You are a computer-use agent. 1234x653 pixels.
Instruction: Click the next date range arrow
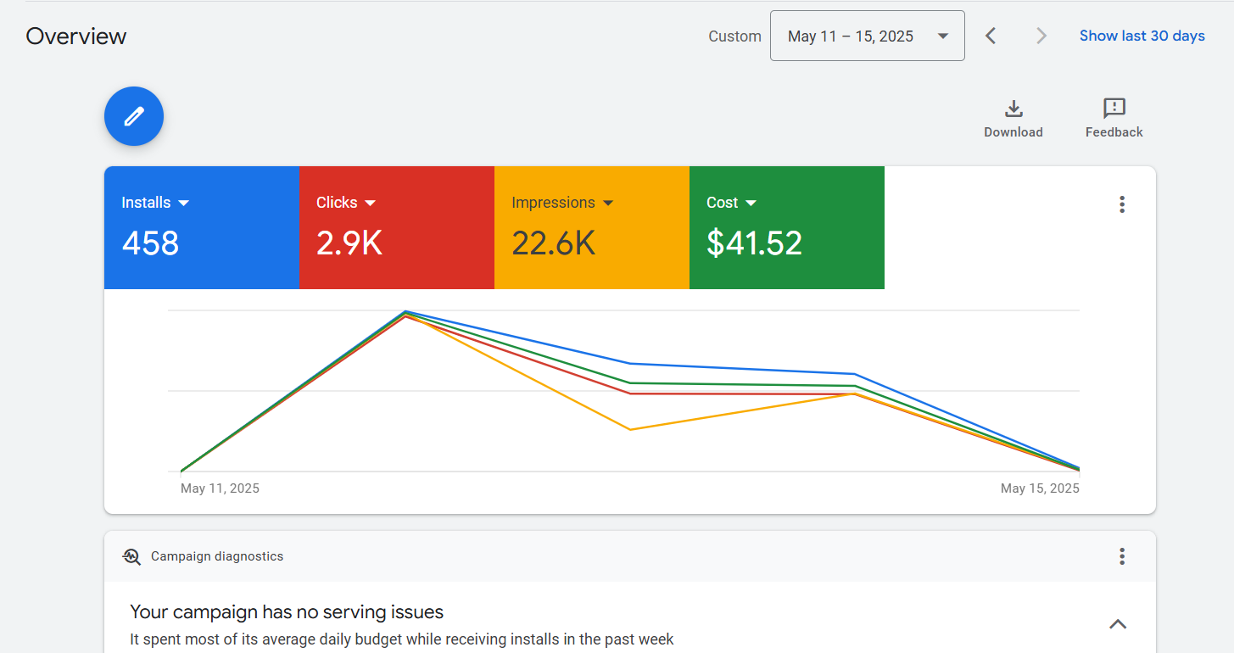coord(1041,36)
